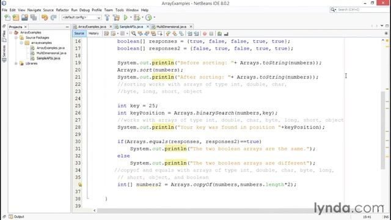
Task: Toggle a bookmark on the current line
Action: (x=181, y=34)
